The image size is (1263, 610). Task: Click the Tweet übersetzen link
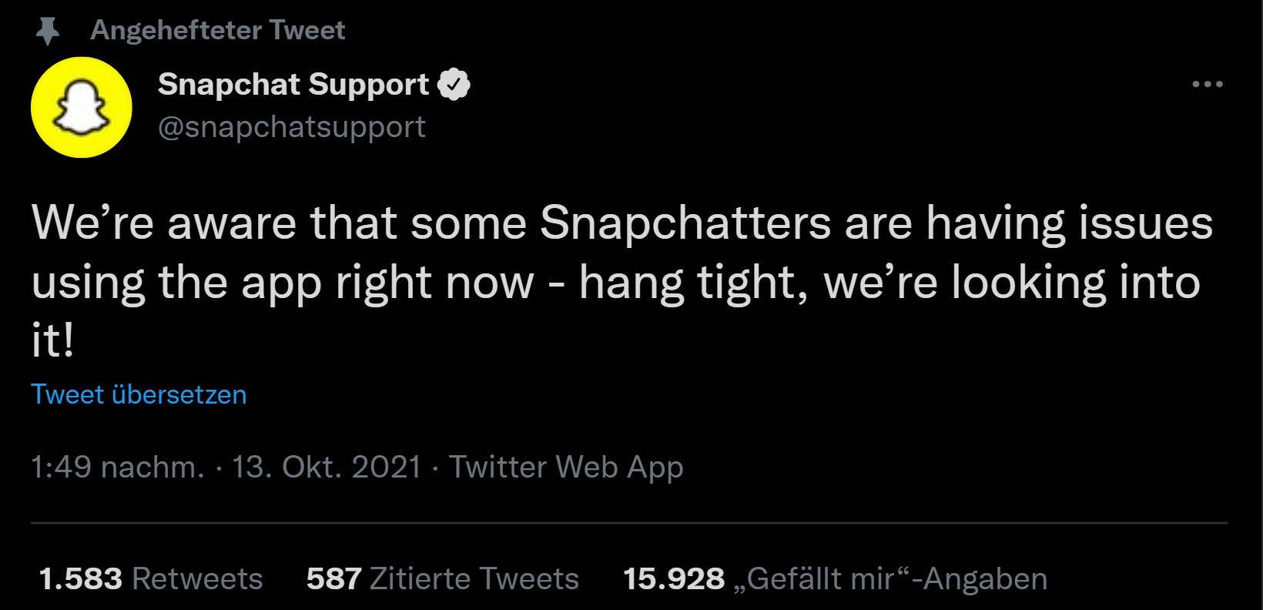[x=139, y=394]
